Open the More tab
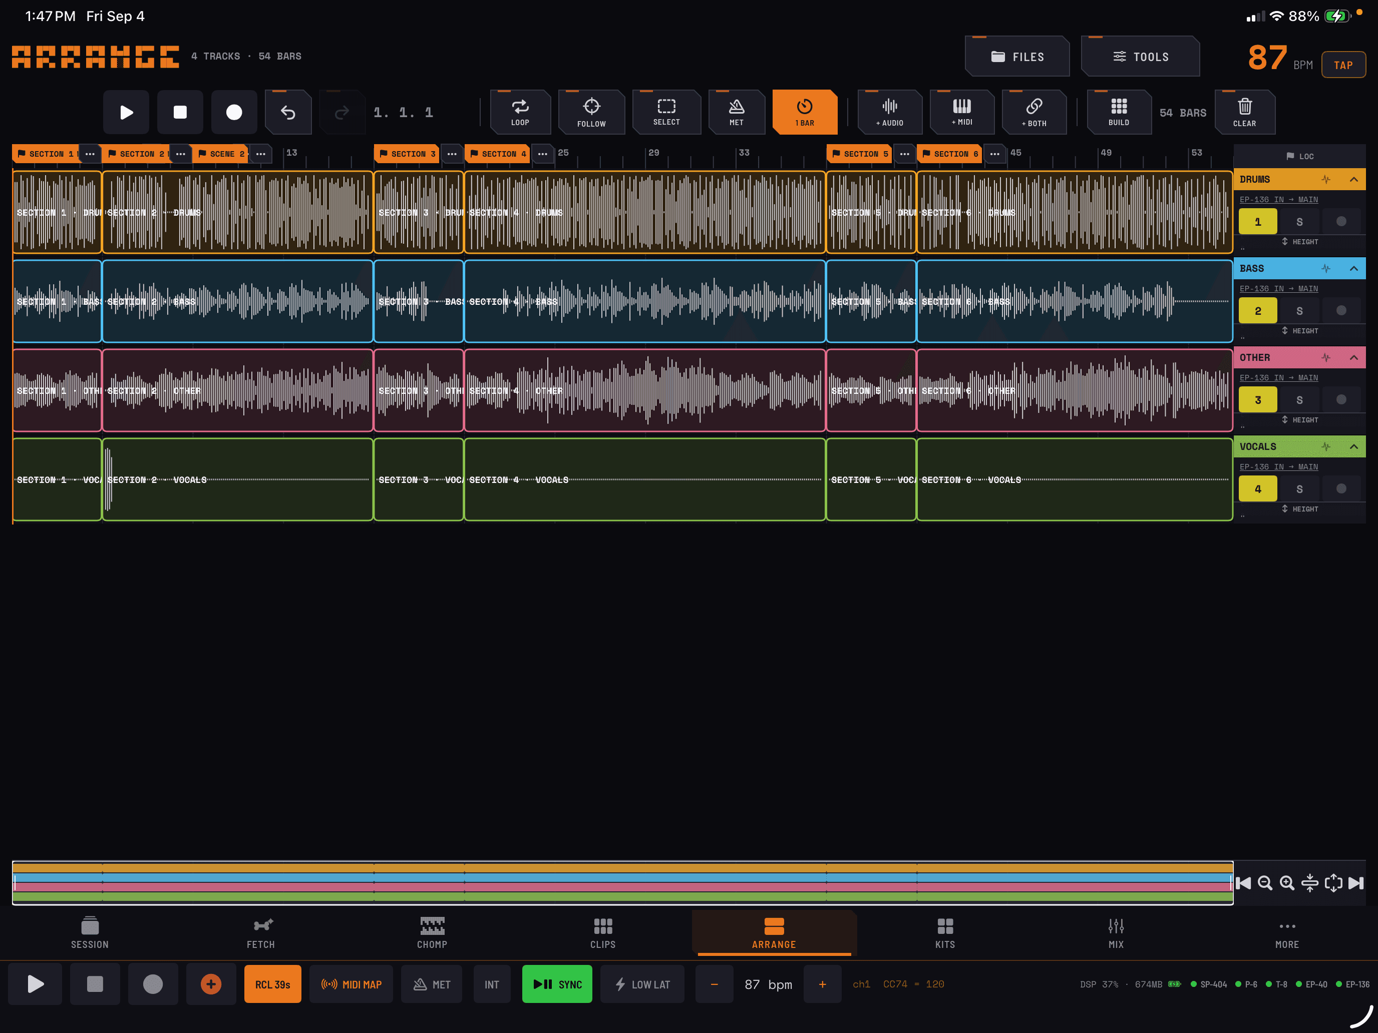 tap(1287, 933)
